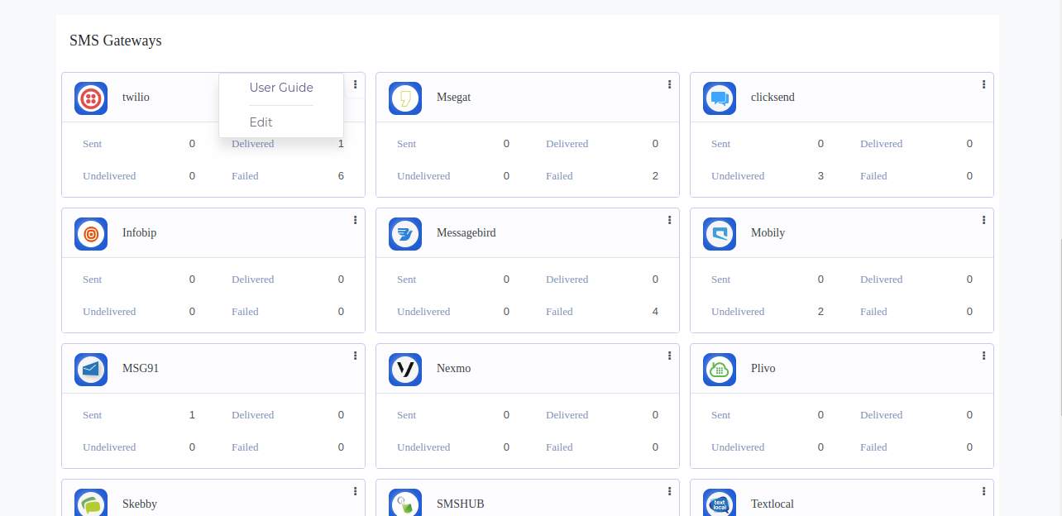Screen dimensions: 1062x516
Task: Click the Nexmo gateway logo icon
Action: tap(405, 370)
